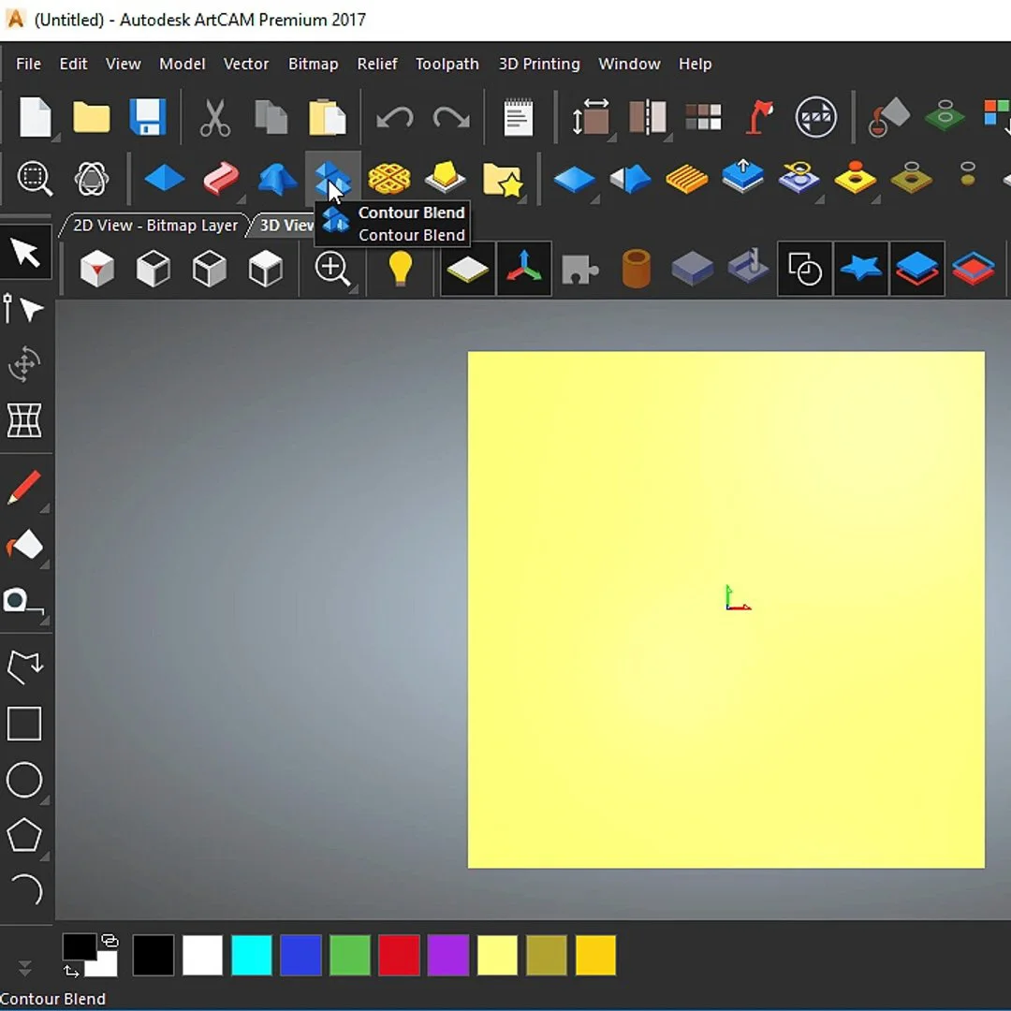Link the primary and secondary colours

coord(110,941)
